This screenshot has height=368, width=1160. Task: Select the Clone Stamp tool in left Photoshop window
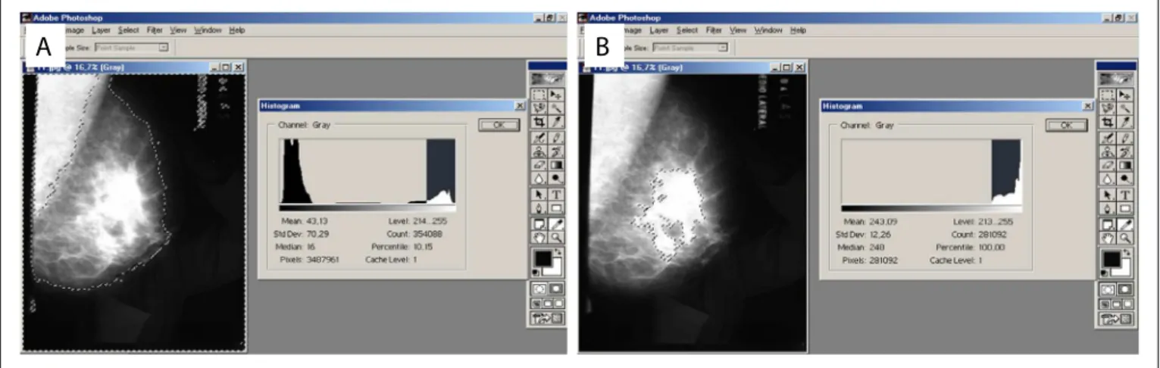pyautogui.click(x=539, y=150)
